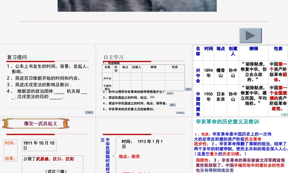Screen dimensions: 288x173
Task: Click 进步性 paragraph about 推翻了清朝的统治
Action: click(240, 146)
